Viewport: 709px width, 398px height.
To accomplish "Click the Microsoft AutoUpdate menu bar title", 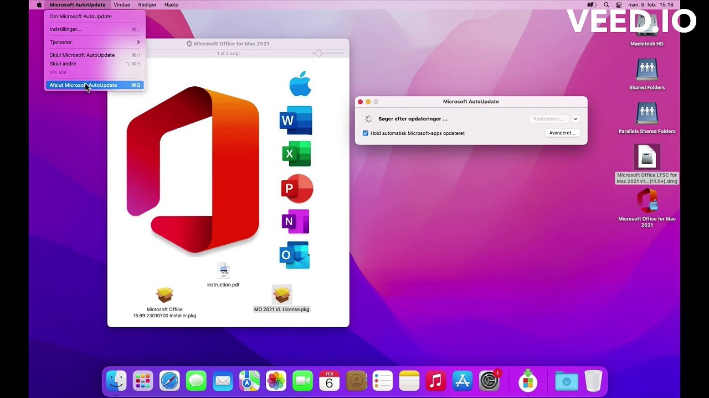I will pyautogui.click(x=78, y=5).
